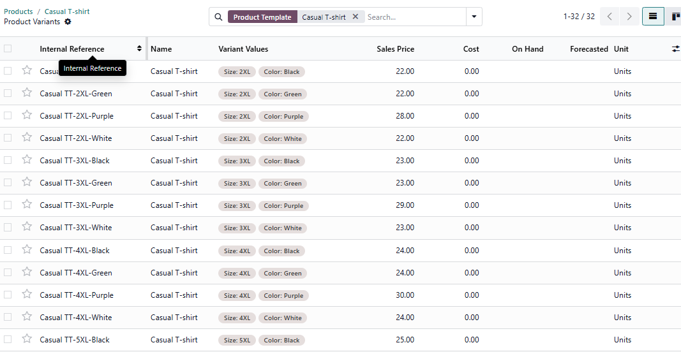Switch to list view
681x352 pixels.
(652, 17)
